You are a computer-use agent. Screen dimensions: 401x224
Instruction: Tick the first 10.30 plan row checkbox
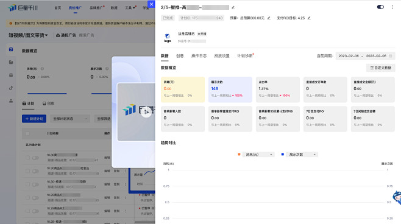pyautogui.click(x=27, y=158)
